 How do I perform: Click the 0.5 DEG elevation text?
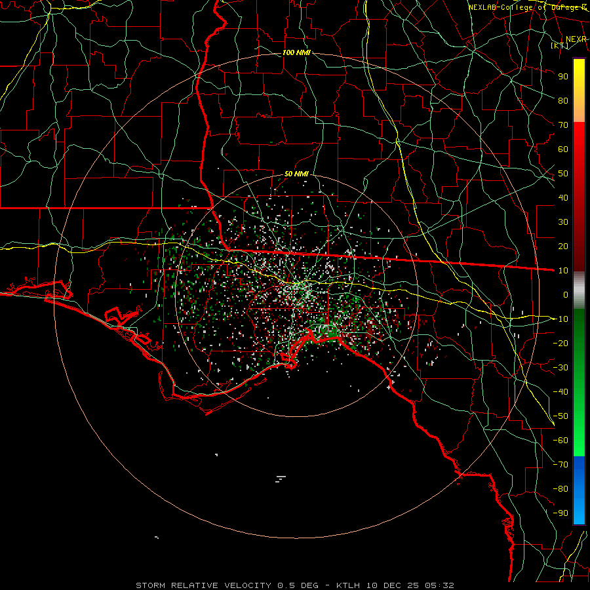click(x=298, y=585)
